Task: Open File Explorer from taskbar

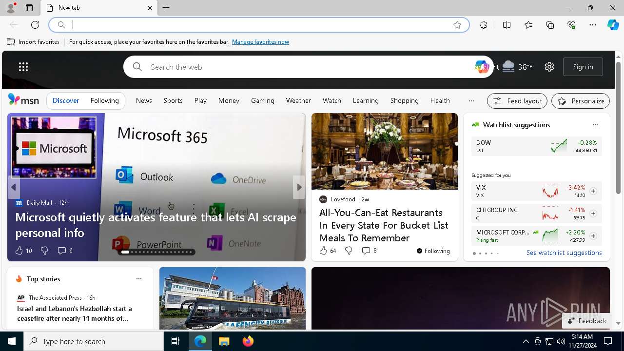Action: click(224, 341)
